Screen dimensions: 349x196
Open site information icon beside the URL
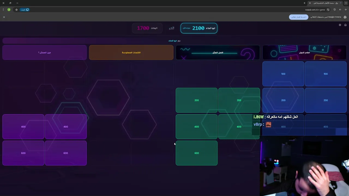point(328,10)
